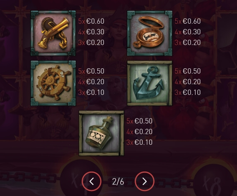Click the XXX rum bottle symbol
The image size is (237, 196).
[x=102, y=133]
